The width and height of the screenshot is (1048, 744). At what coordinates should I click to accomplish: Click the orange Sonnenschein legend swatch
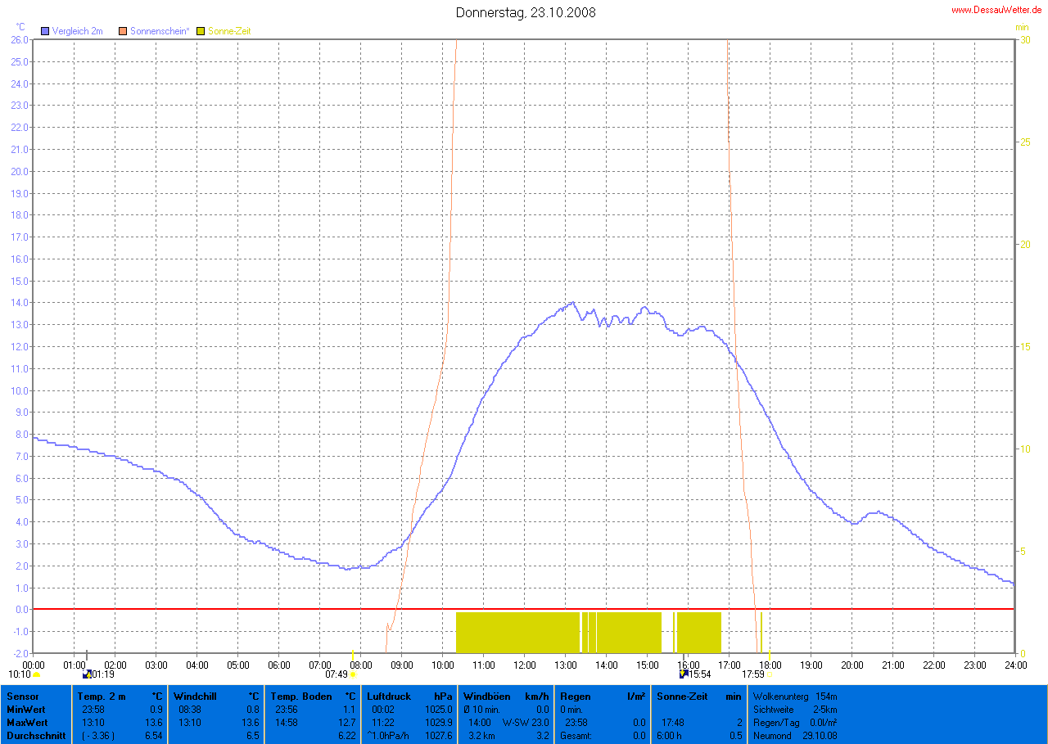[x=123, y=31]
